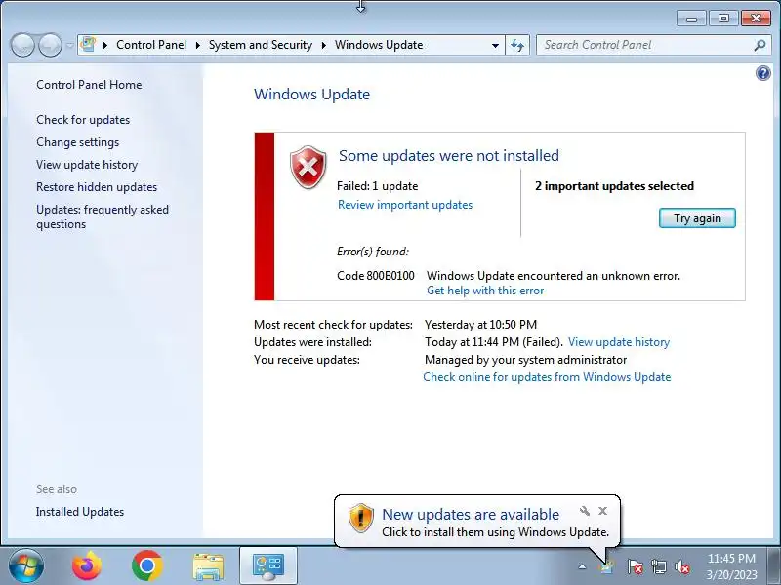Click View update history beside Failed status
Screen dimensions: 781x585
(619, 342)
